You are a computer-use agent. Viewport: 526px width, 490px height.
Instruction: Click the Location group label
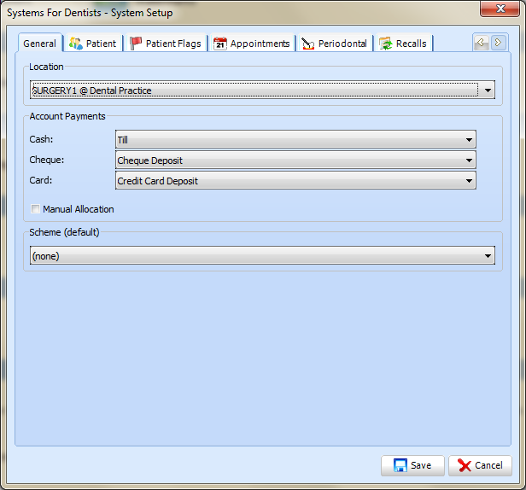click(46, 67)
